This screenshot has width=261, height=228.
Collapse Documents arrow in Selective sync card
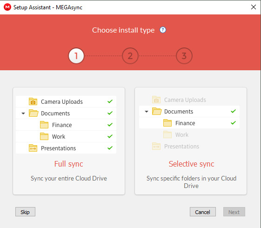point(147,112)
